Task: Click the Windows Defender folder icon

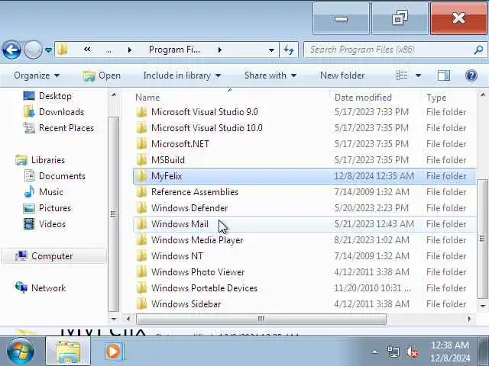Action: [141, 208]
